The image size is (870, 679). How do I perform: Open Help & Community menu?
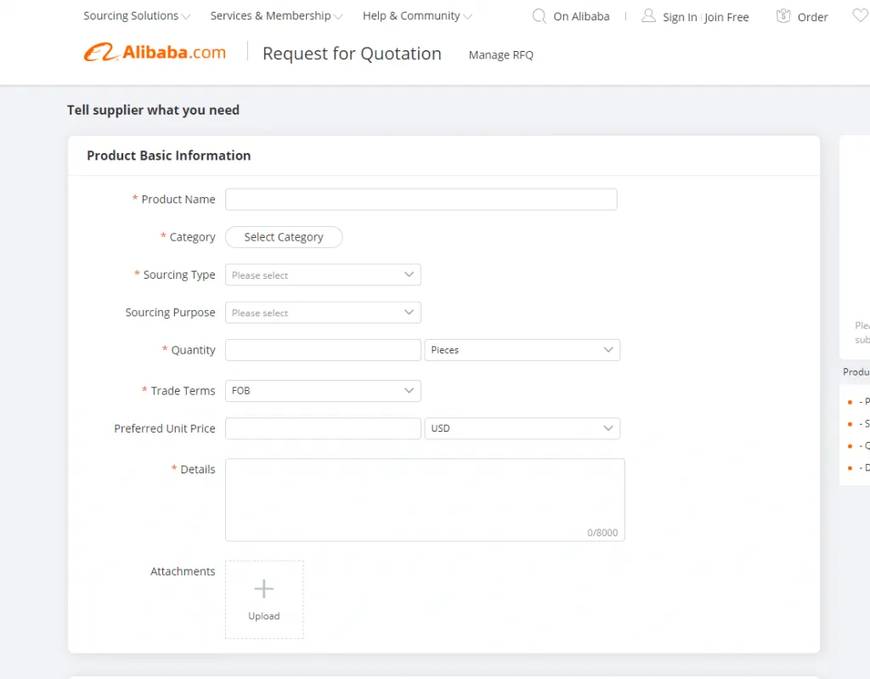coord(417,16)
